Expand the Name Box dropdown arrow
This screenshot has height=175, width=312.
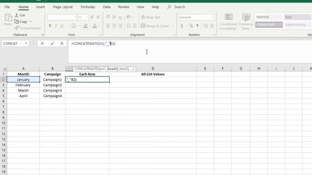click(26, 43)
